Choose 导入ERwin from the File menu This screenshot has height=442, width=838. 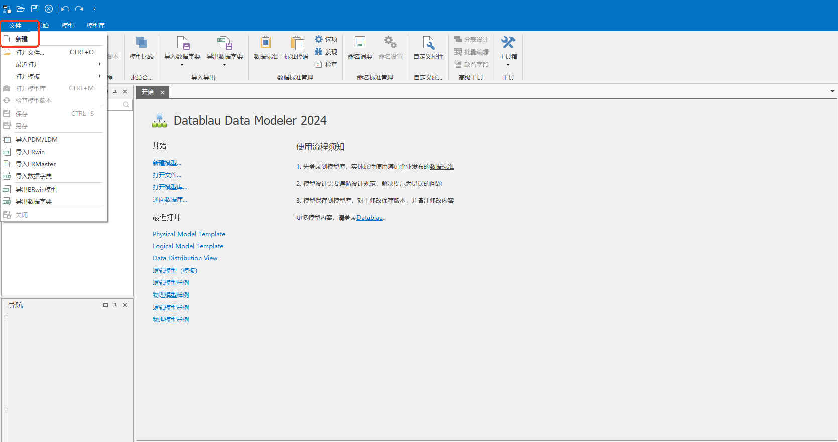click(x=54, y=152)
